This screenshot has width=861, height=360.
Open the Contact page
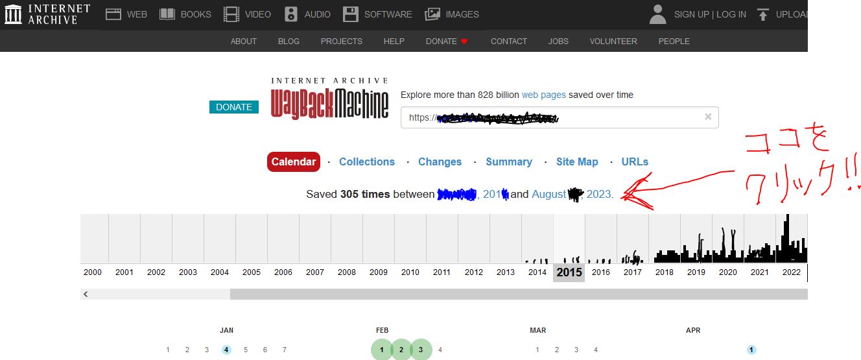(x=509, y=41)
